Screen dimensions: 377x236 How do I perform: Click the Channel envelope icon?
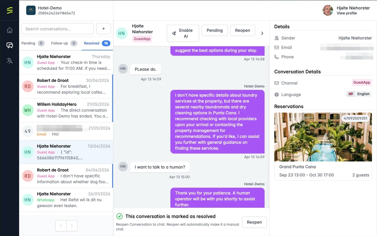(277, 83)
